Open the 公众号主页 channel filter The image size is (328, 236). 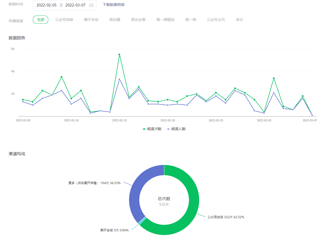216,20
